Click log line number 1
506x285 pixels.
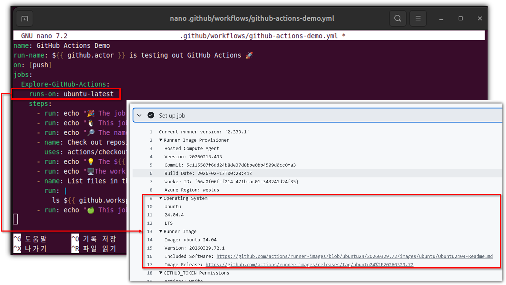(x=151, y=132)
